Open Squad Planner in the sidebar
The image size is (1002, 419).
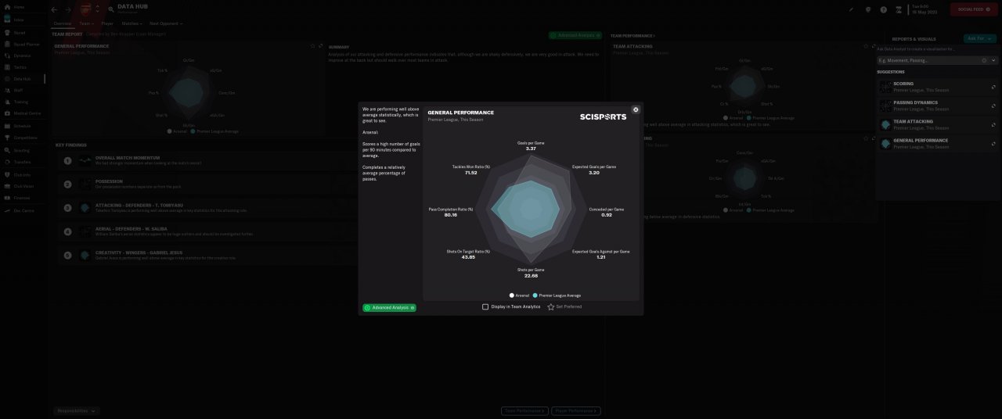(x=22, y=45)
